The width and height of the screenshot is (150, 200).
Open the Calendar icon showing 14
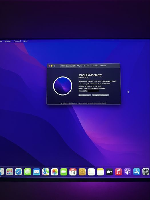(x=73, y=172)
